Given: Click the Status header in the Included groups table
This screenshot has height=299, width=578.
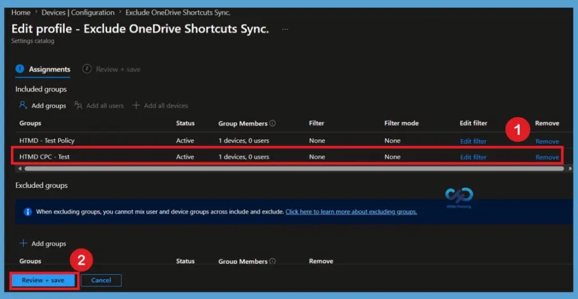Looking at the screenshot, I should click(185, 123).
